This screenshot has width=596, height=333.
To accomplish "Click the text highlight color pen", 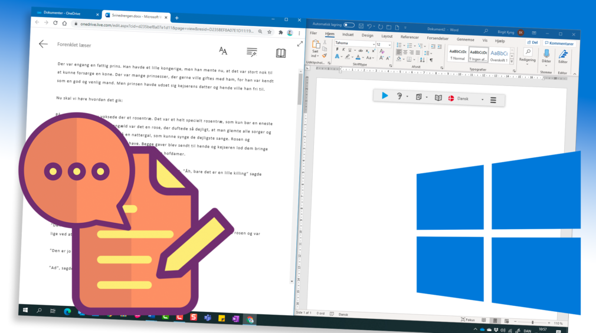I will pyautogui.click(x=347, y=57).
